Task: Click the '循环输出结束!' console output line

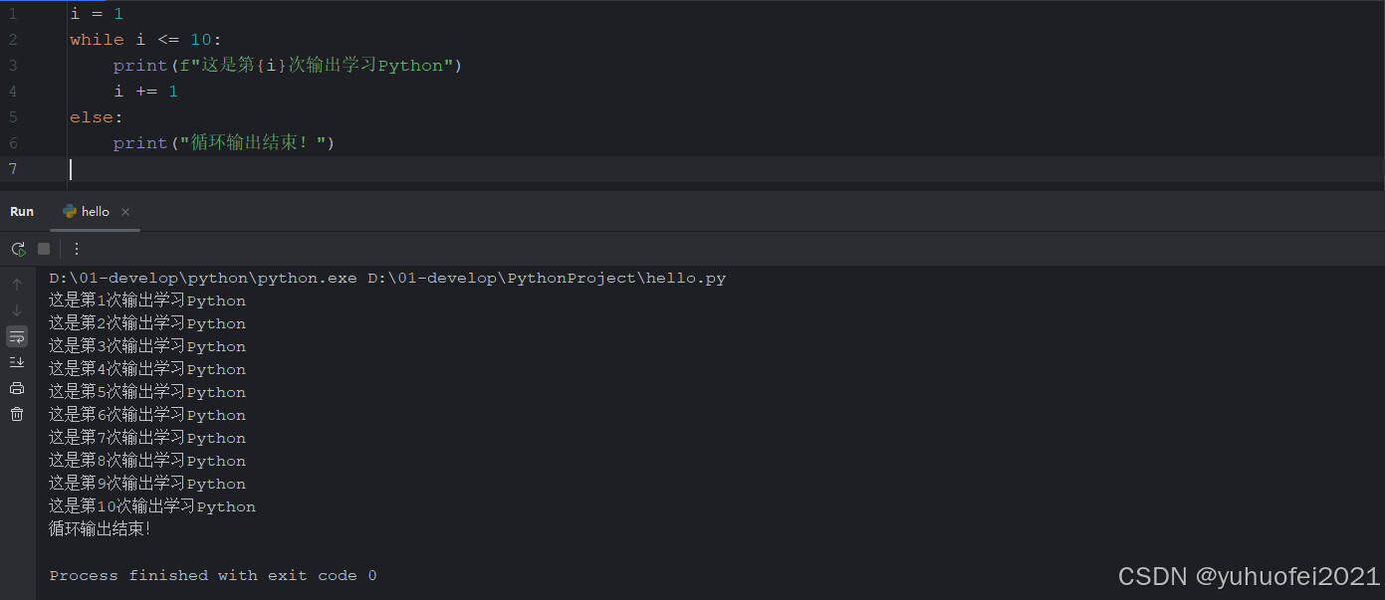Action: point(100,529)
